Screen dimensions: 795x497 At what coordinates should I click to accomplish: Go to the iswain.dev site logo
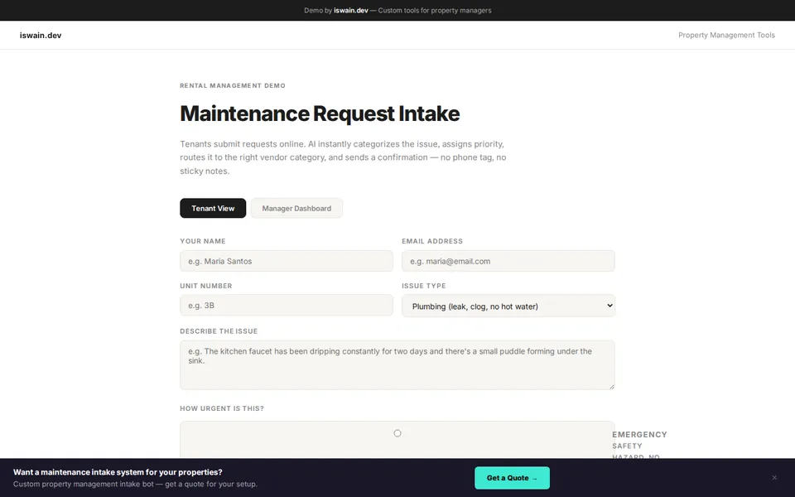41,35
